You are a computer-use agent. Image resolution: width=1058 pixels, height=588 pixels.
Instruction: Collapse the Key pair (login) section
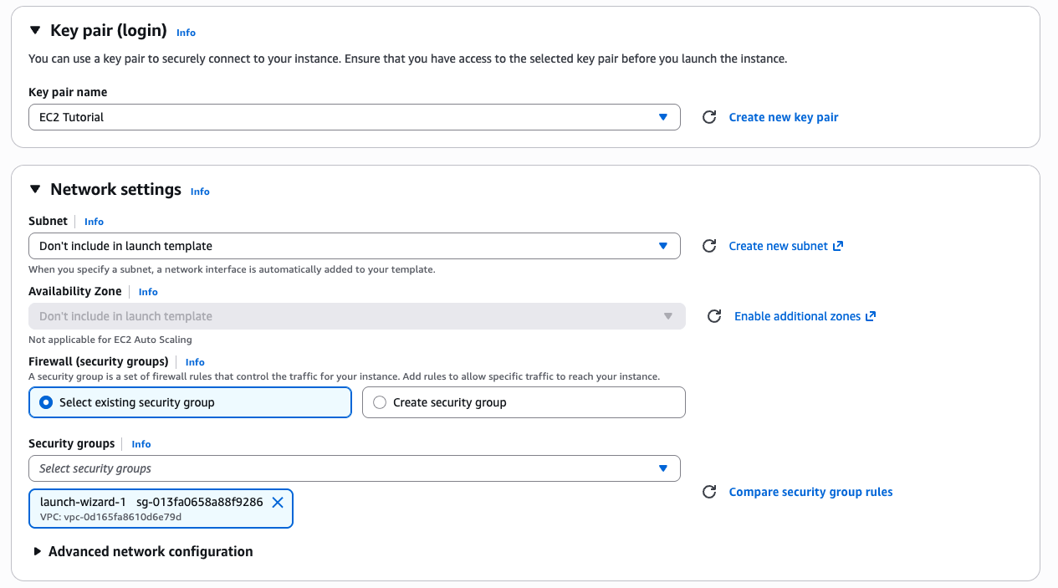(x=35, y=31)
